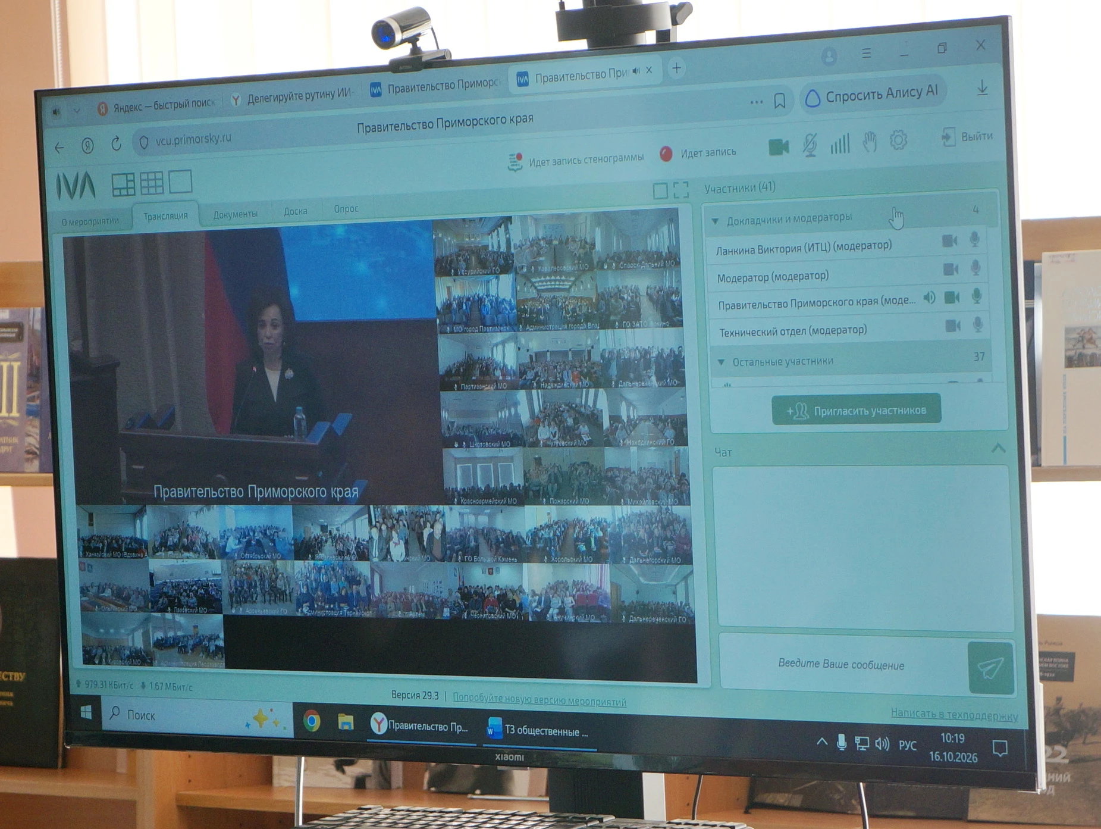Show connection quality signal bars icon

tap(840, 143)
